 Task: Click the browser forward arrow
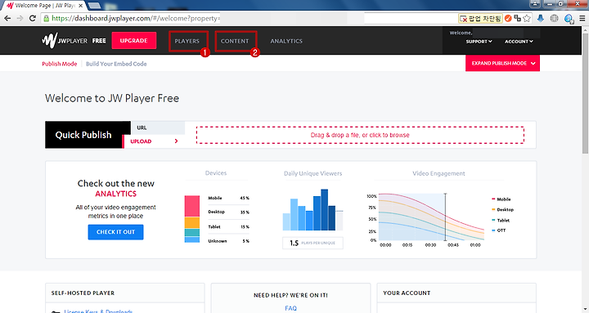coord(20,18)
